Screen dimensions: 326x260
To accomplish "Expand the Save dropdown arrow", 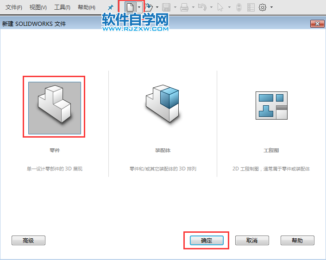I will tap(175, 7).
